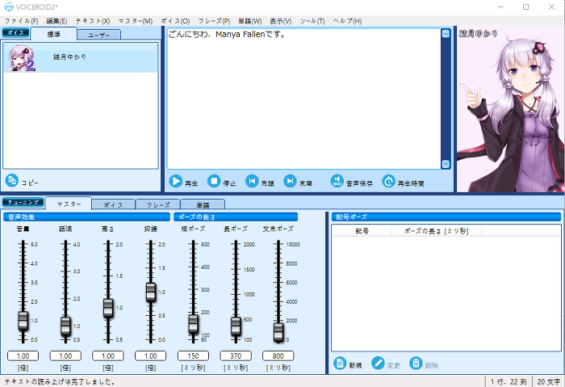Click the 高さ value field

point(108,356)
